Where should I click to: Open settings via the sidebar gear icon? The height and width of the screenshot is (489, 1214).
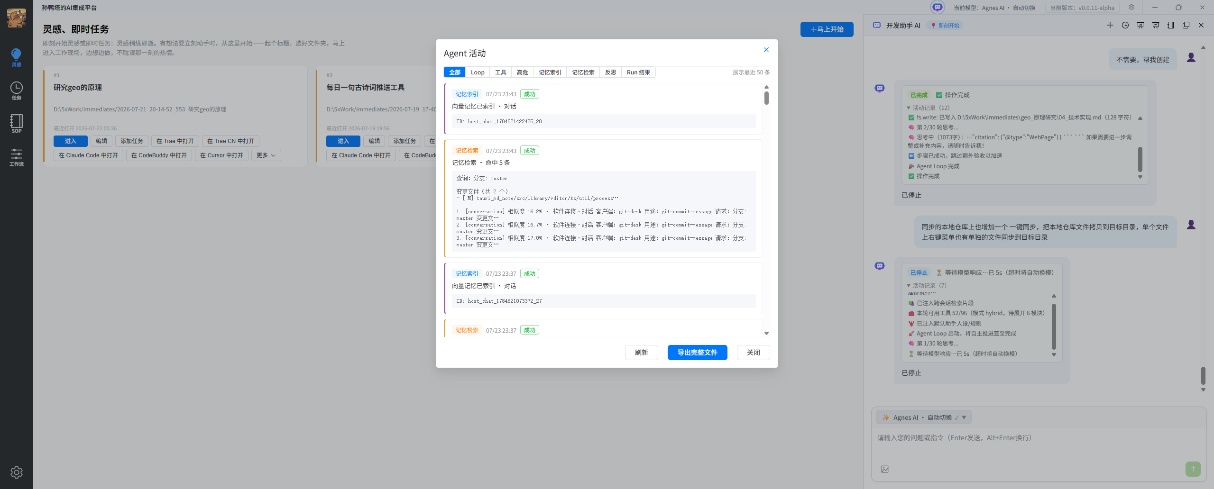click(17, 472)
